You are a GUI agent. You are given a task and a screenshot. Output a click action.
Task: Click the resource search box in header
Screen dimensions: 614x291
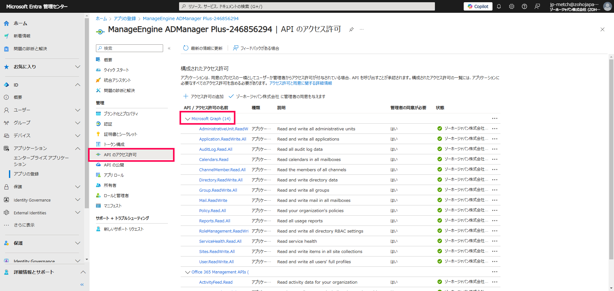[307, 6]
